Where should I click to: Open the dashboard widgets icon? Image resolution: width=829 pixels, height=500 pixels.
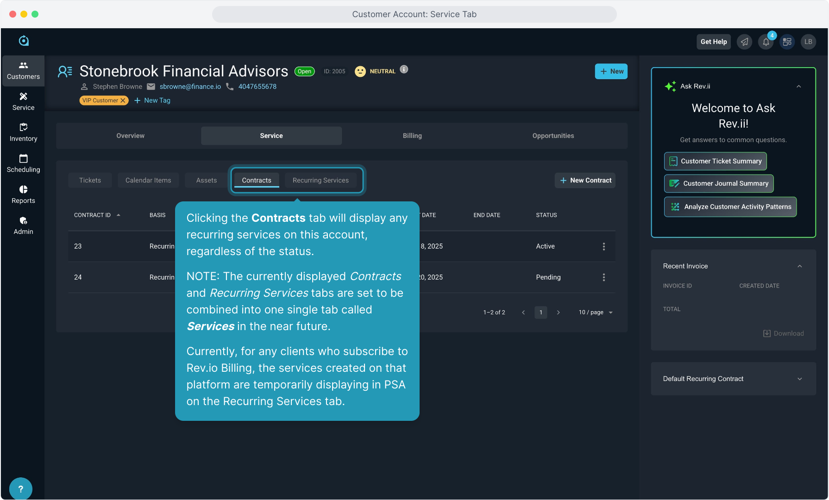pyautogui.click(x=787, y=42)
